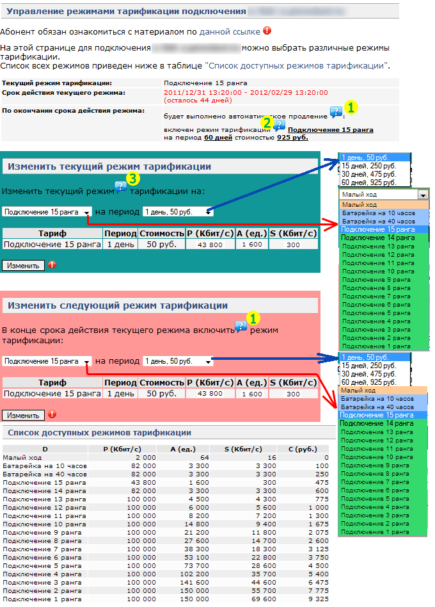Pick '60 дней, 925 руб.' in the teal section's period list

[375, 182]
